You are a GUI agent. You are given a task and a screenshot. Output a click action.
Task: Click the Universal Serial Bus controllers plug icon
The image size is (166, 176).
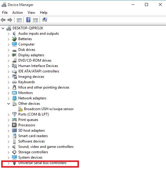[14, 163]
